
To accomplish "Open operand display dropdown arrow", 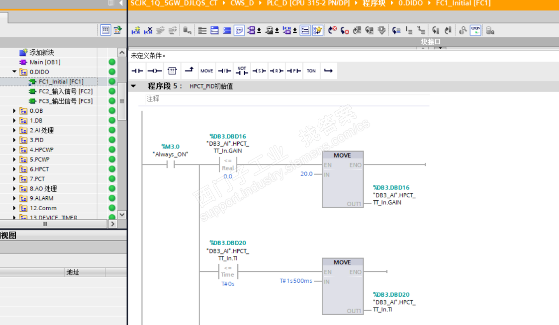I will [x=259, y=31].
